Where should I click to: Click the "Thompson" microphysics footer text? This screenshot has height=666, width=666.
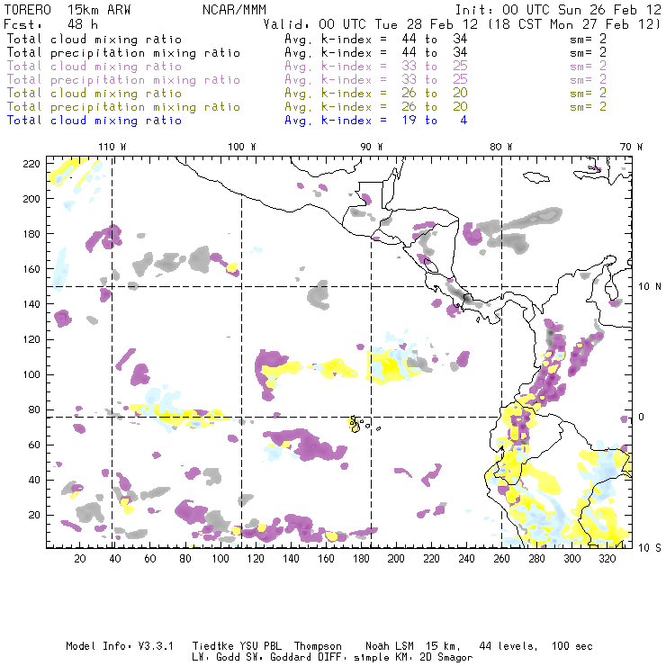(x=318, y=646)
